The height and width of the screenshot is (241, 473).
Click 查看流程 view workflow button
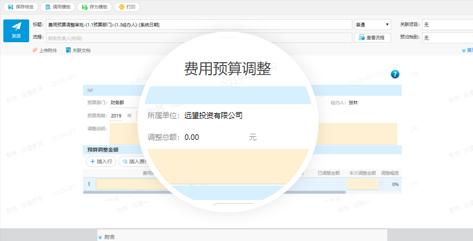[371, 37]
